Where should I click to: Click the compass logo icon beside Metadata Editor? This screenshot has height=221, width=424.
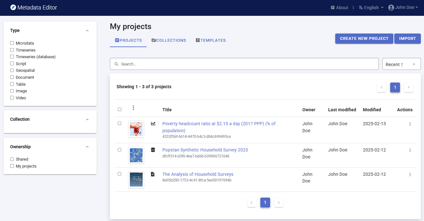[x=13, y=8]
